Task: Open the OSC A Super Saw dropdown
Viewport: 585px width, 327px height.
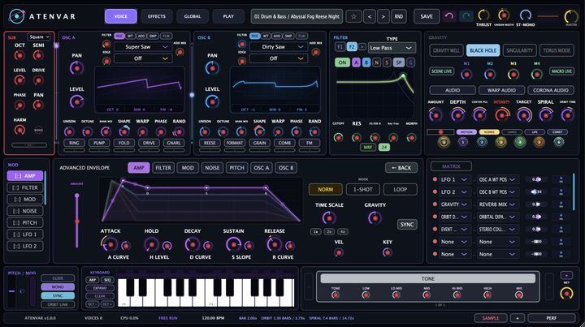Action: pos(142,47)
